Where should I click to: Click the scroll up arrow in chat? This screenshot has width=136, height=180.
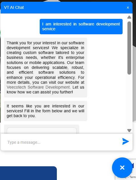click(x=129, y=17)
